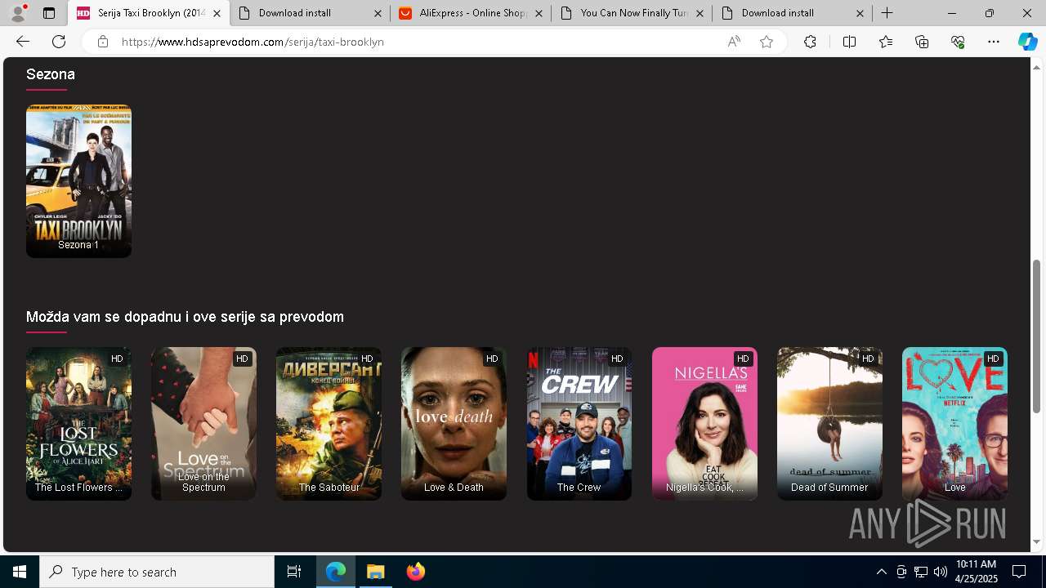Screen dimensions: 1046x588
Task: Open the browser profile icon
Action: [18, 13]
